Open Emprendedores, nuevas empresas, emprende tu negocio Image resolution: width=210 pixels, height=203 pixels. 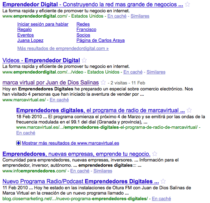76,154
